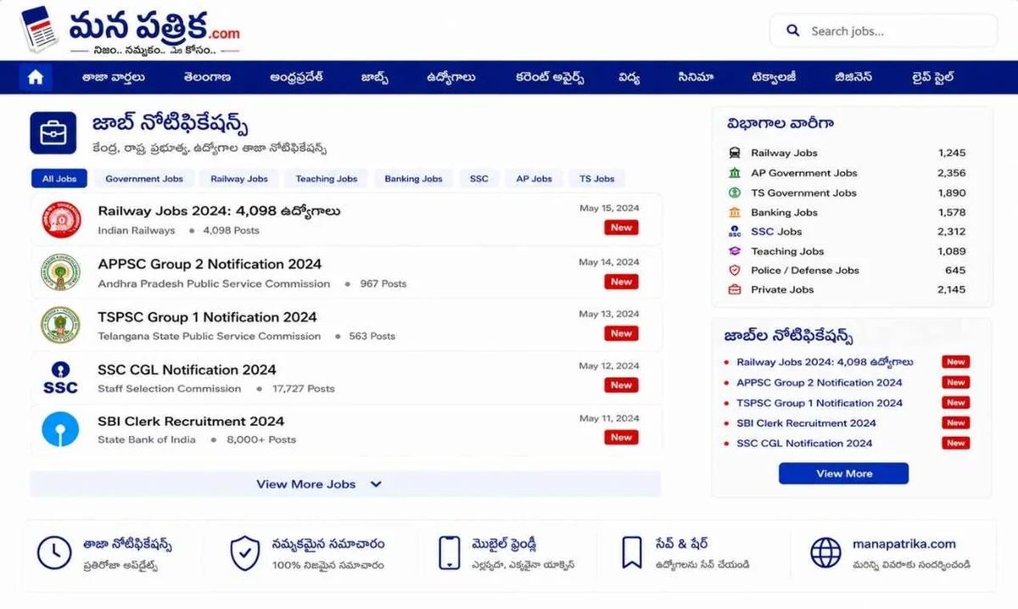Open the ఉద్యోగాలు menu item
1018x609 pixels.
[x=451, y=77]
